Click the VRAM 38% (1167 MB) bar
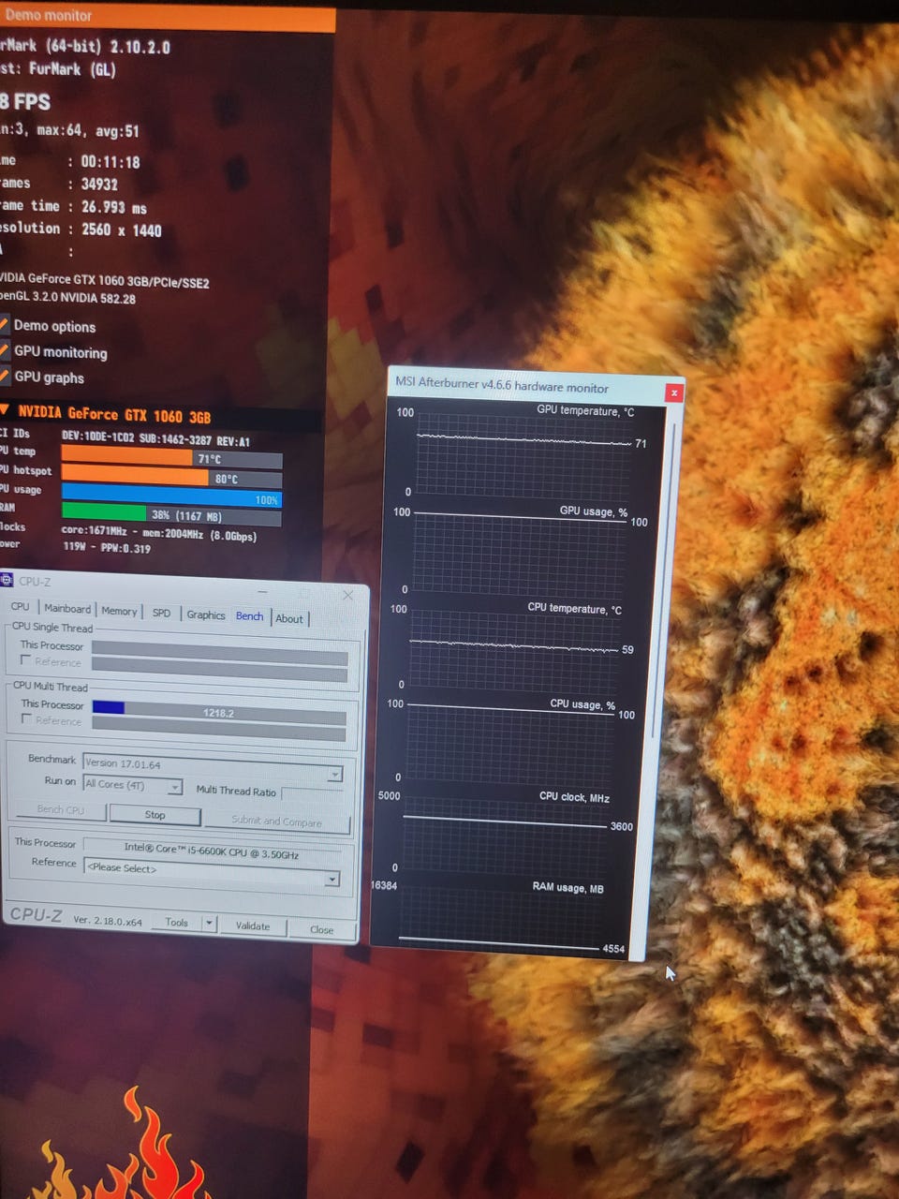899x1199 pixels. (171, 513)
